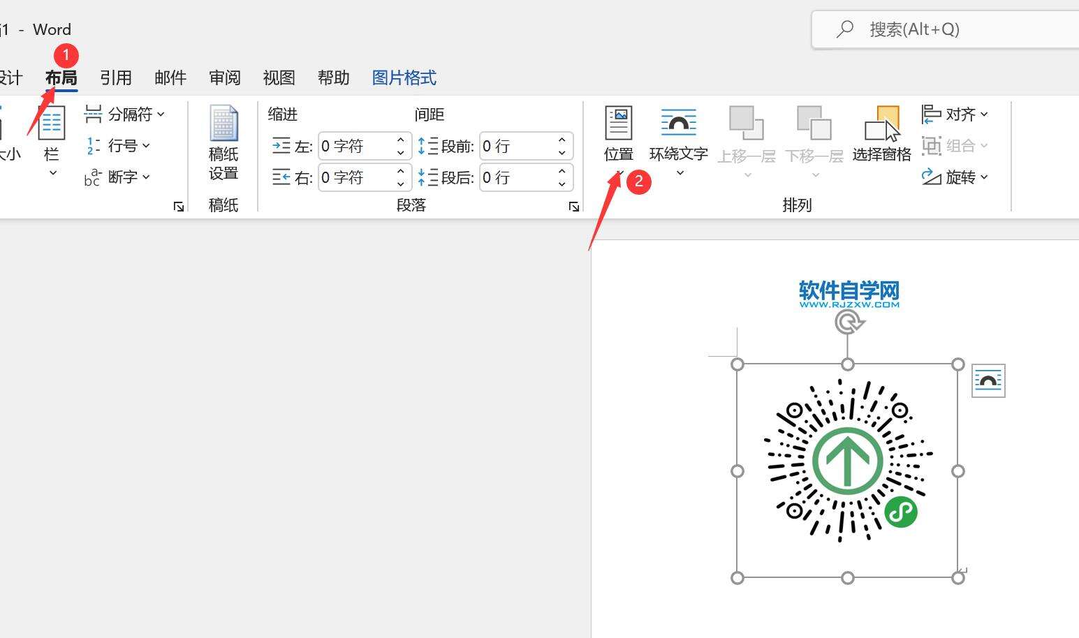Viewport: 1079px width, 638px height.
Task: Increase 段后 spacing with up arrow
Action: click(562, 171)
